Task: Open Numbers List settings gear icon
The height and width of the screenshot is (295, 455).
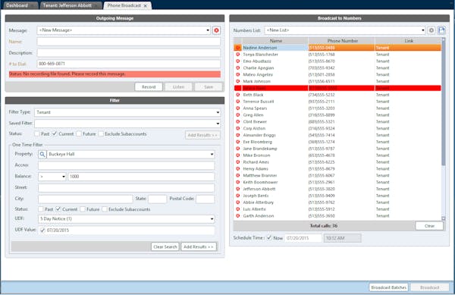Action: pyautogui.click(x=431, y=30)
